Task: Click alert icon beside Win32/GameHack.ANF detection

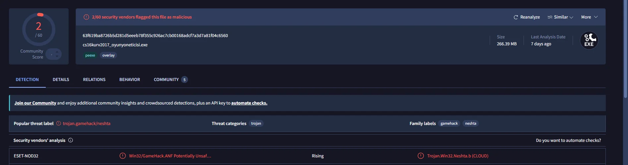Action: point(123,156)
